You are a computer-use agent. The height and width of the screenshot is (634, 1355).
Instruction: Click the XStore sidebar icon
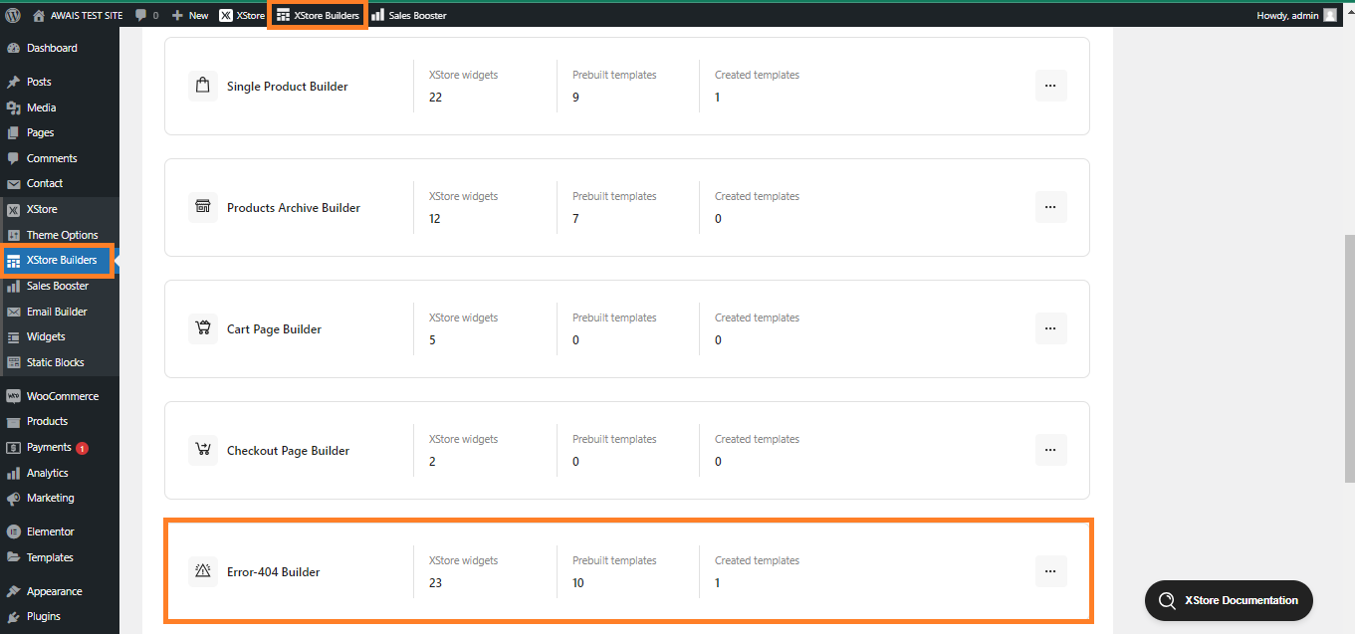coord(13,210)
